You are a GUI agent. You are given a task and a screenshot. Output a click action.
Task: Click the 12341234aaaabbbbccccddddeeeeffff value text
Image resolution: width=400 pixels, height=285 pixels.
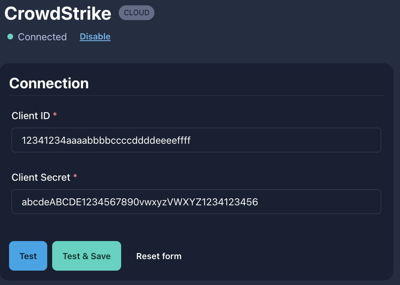click(x=106, y=140)
